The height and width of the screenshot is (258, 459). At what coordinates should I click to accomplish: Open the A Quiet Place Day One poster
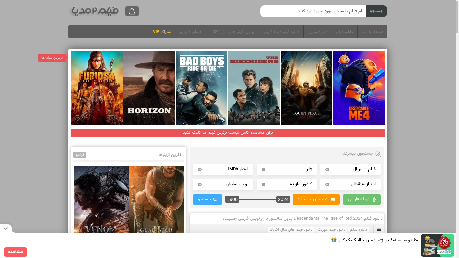[306, 88]
